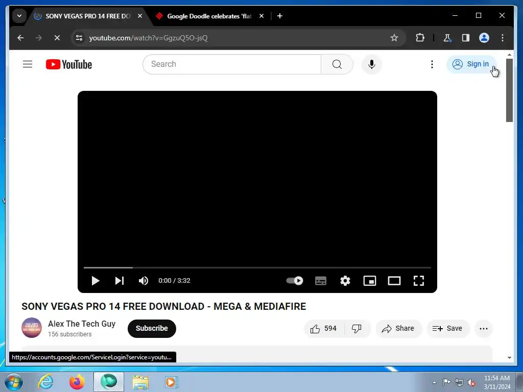Screen dimensions: 523x392
Task: Open Windows Explorer folder in taskbar
Action: pos(140,382)
